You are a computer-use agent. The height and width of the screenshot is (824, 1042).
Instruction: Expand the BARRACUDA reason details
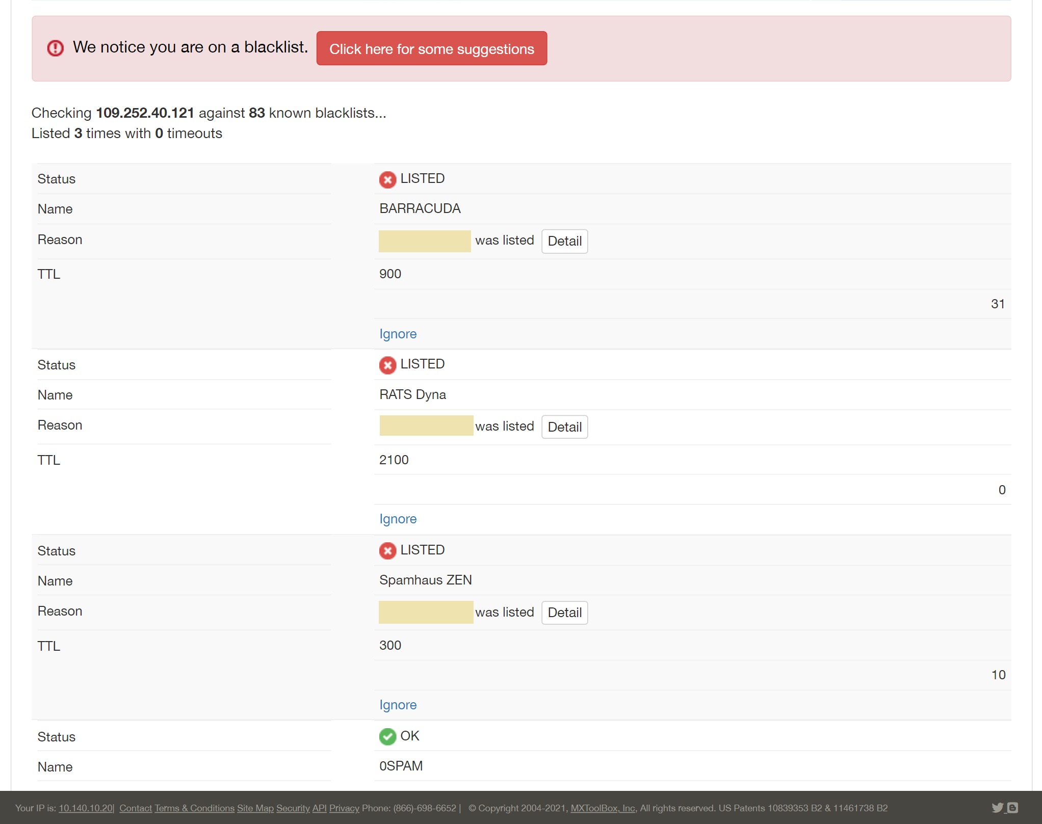click(x=563, y=241)
